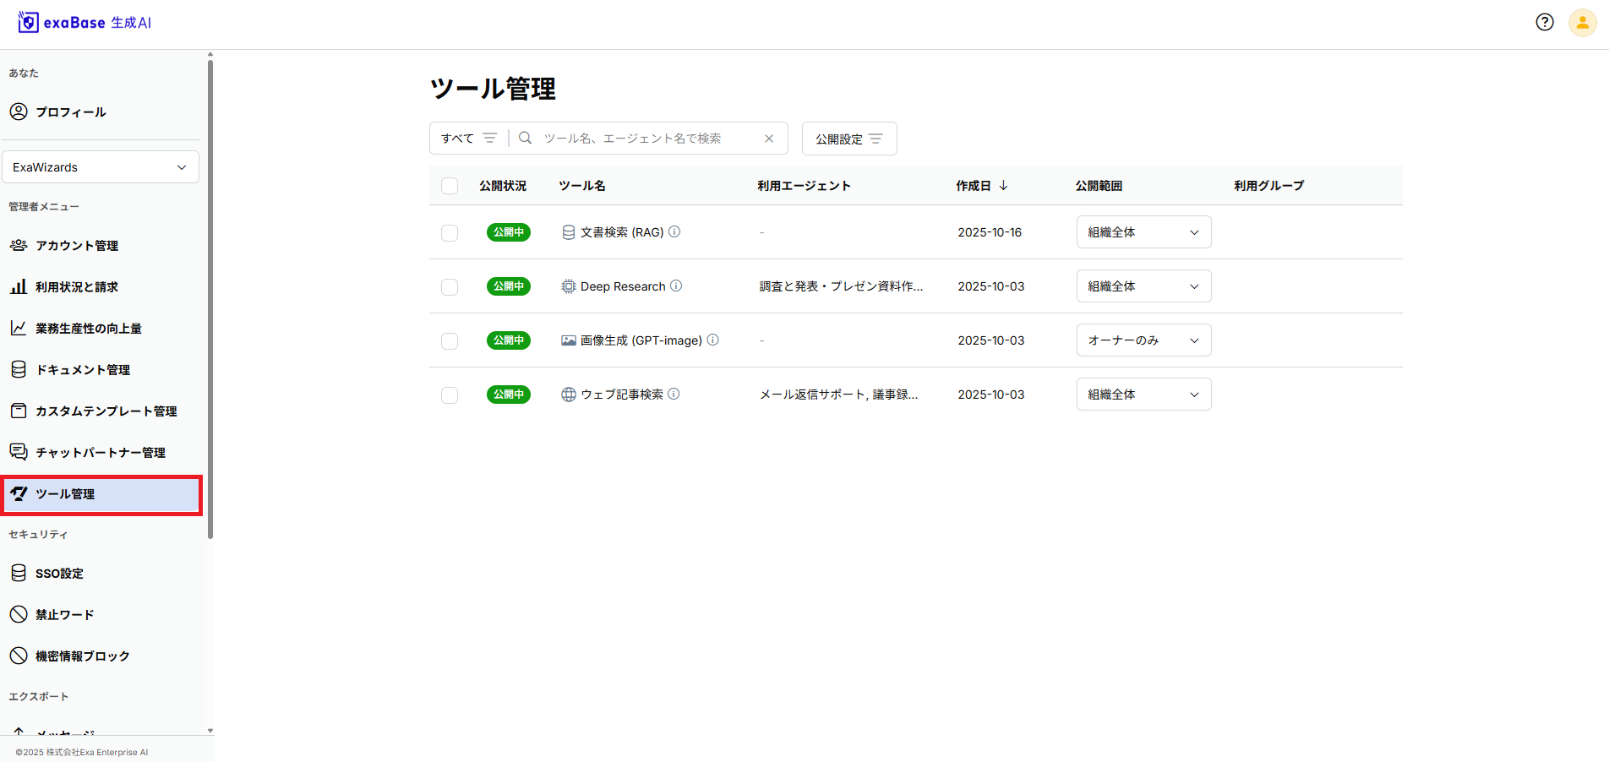Click the tool management icon in sidebar
Image resolution: width=1609 pixels, height=762 pixels.
pos(19,493)
